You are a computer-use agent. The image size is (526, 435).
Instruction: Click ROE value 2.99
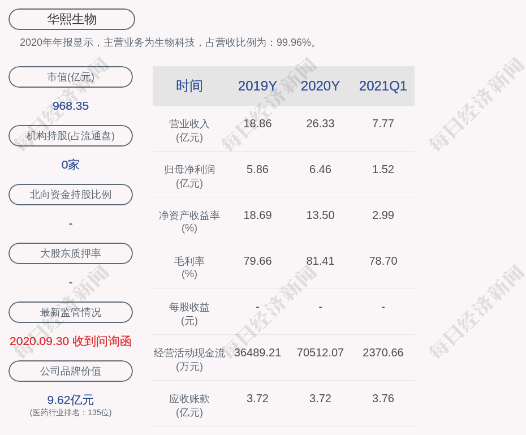(x=383, y=215)
